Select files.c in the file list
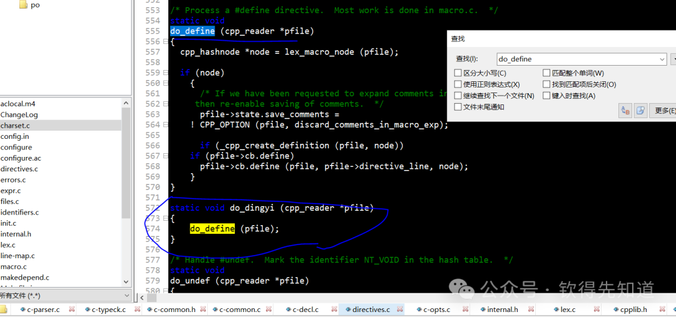Viewport: 676px width, 317px height. pyautogui.click(x=10, y=201)
